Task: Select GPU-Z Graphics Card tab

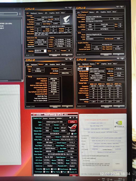Action: (x=37, y=118)
